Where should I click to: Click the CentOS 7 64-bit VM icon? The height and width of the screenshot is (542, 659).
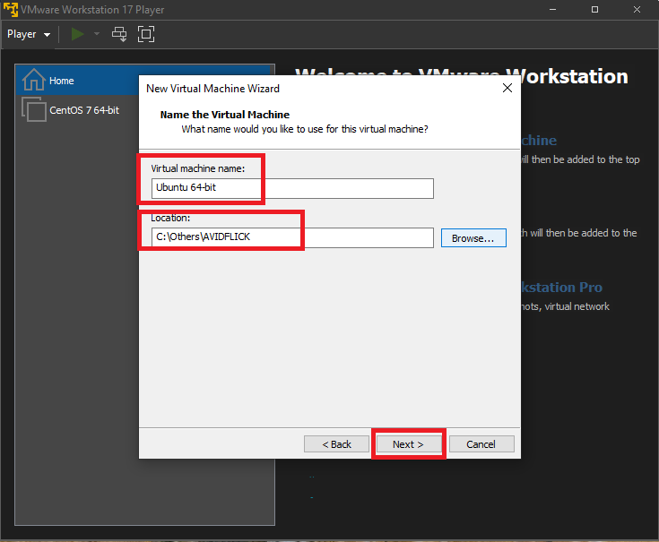click(33, 110)
